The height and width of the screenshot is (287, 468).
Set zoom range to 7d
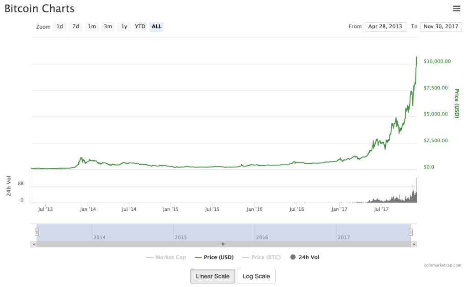[76, 26]
